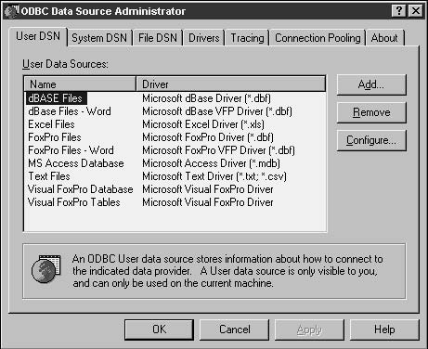
Task: Click the Remove button
Action: click(x=371, y=112)
